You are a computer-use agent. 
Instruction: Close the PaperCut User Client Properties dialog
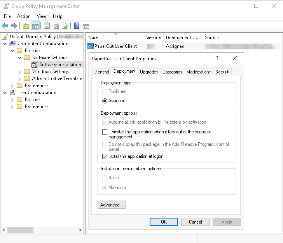tap(235, 58)
